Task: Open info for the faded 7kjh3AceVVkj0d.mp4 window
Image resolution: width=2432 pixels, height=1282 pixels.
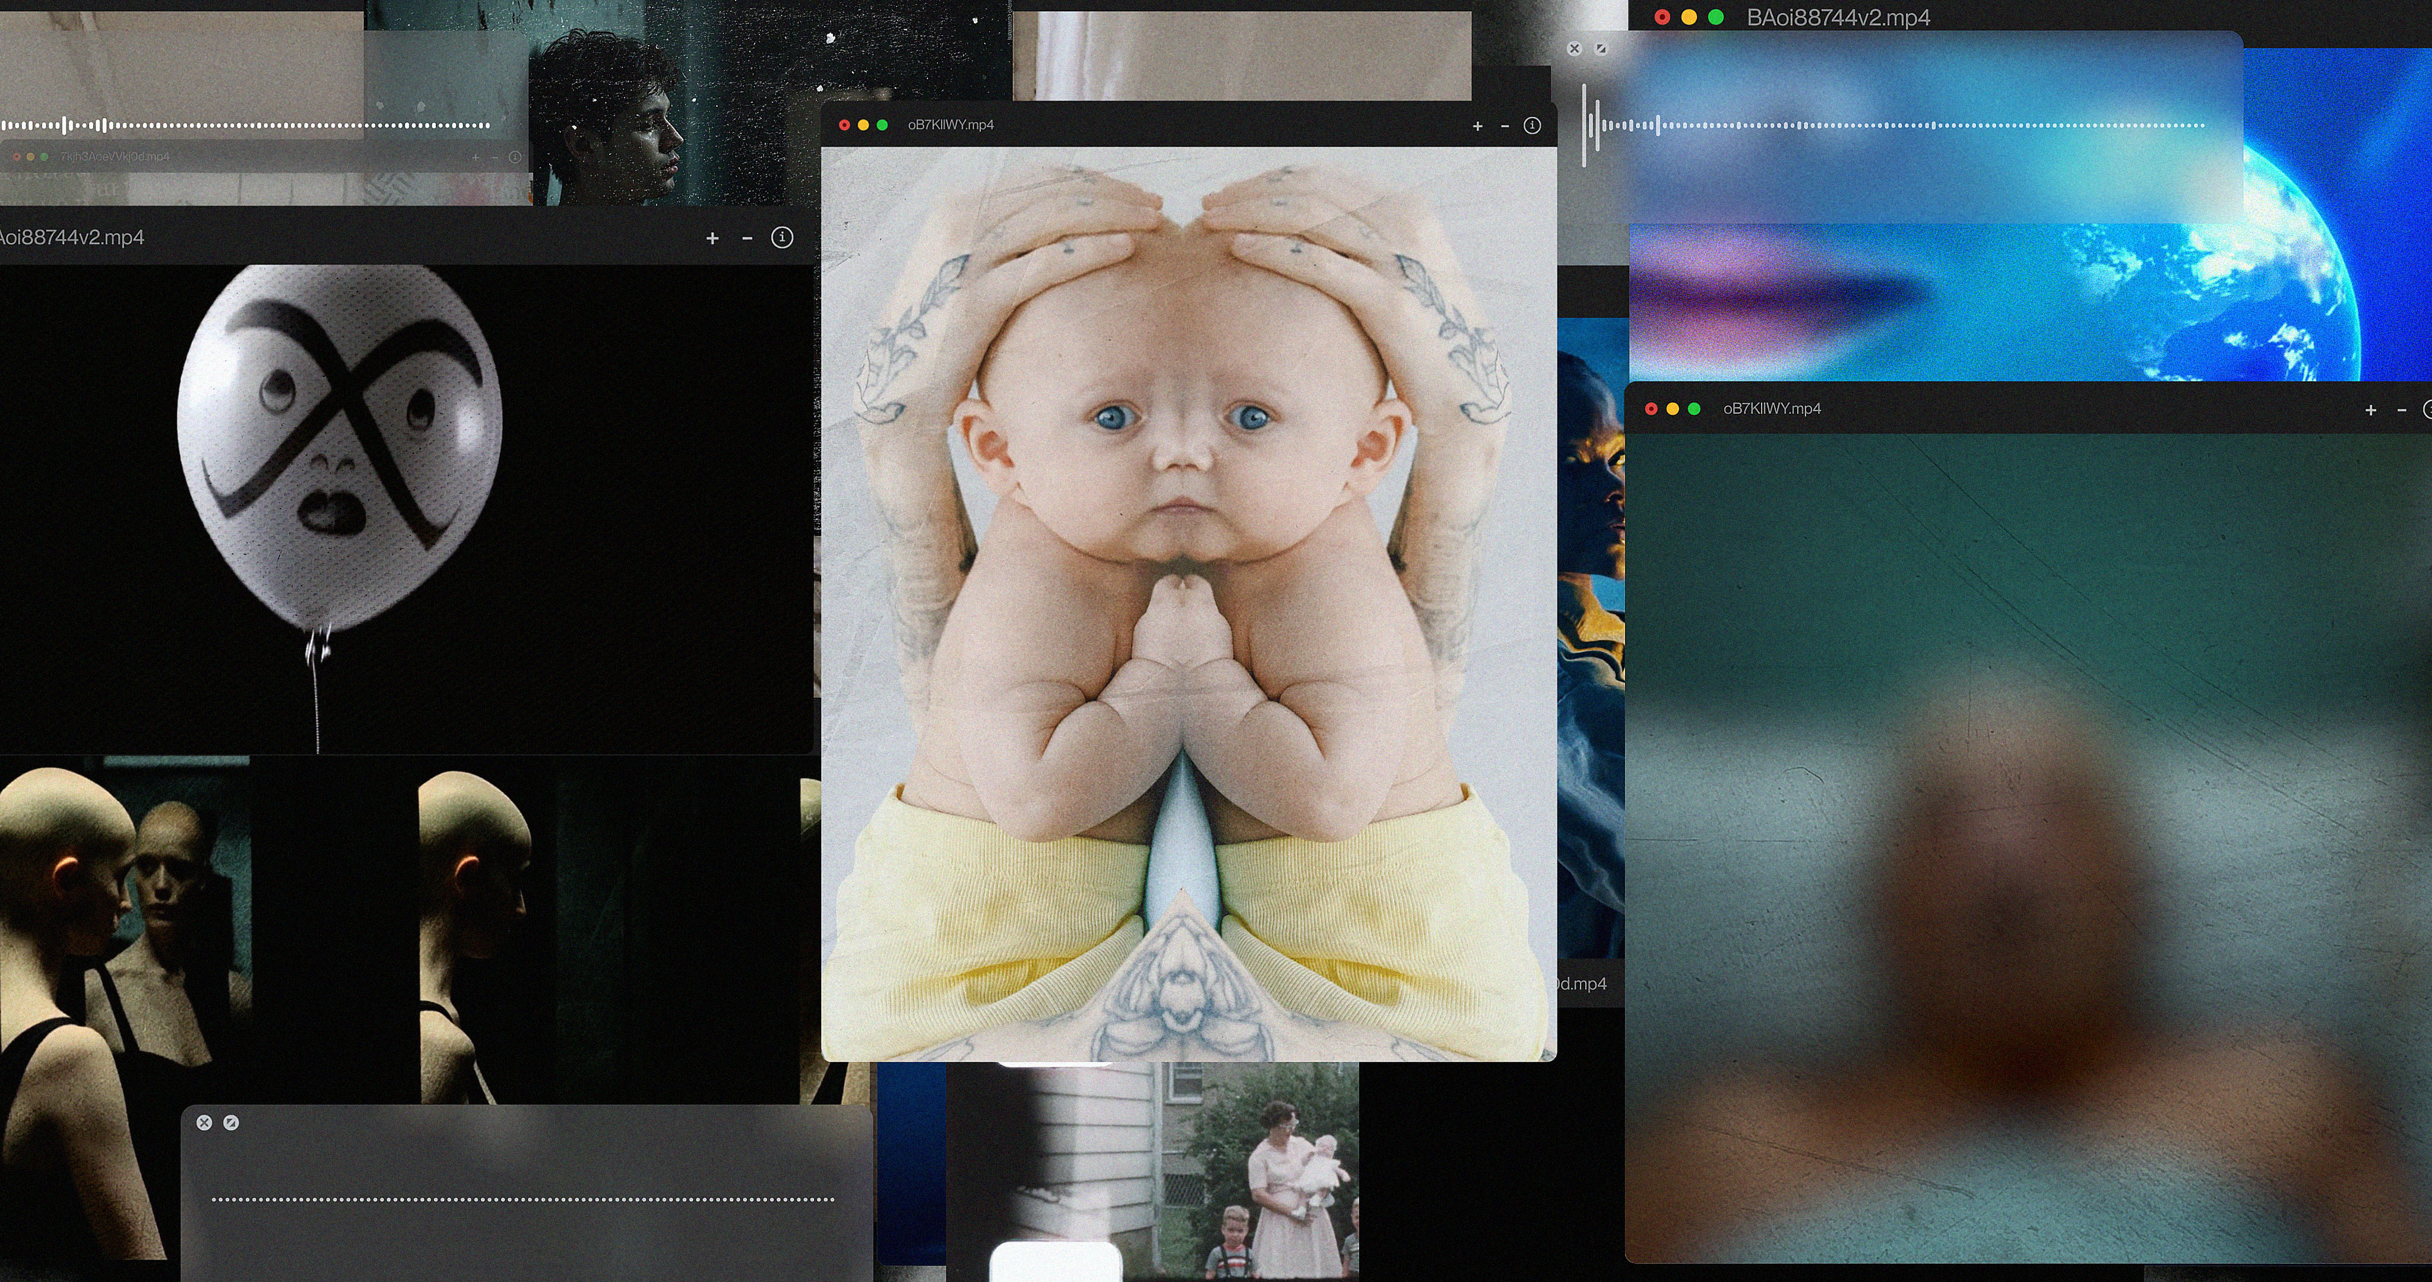Action: (515, 158)
